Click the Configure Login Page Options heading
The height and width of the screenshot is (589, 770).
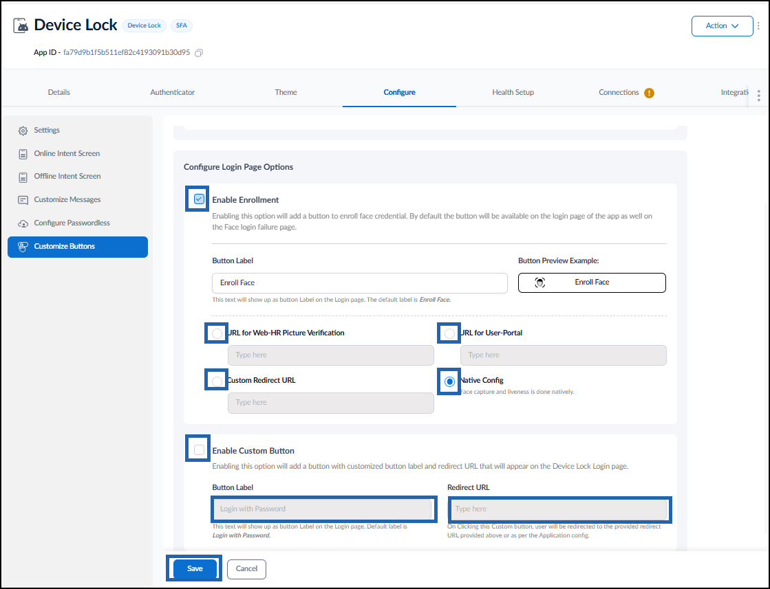tap(238, 167)
